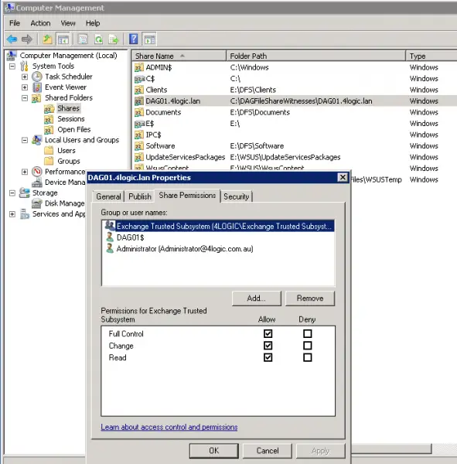Screen dimensions: 457x464
Task: Click the C$ drive share icon
Action: [139, 79]
